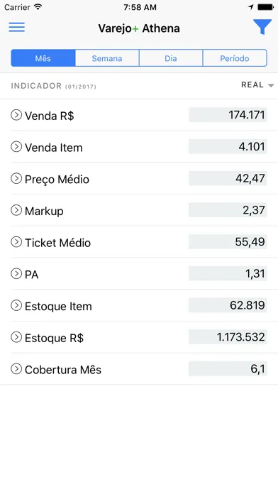Select the Mês segment
Viewport: 278px width, 494px height.
coord(43,58)
